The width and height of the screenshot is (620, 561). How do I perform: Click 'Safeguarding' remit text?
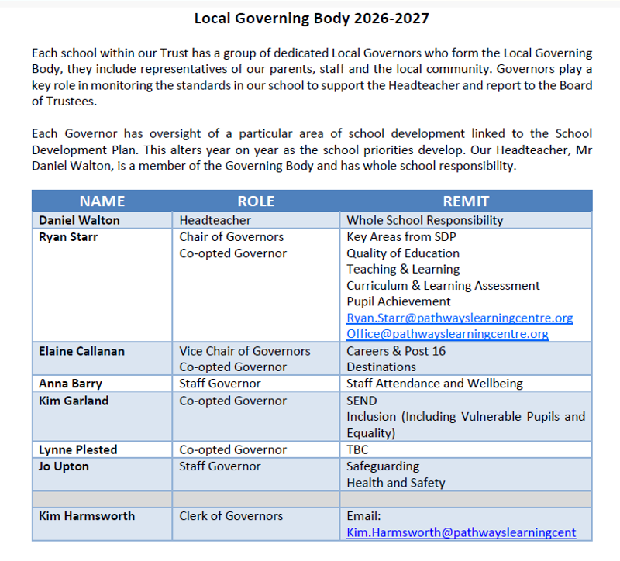click(383, 467)
